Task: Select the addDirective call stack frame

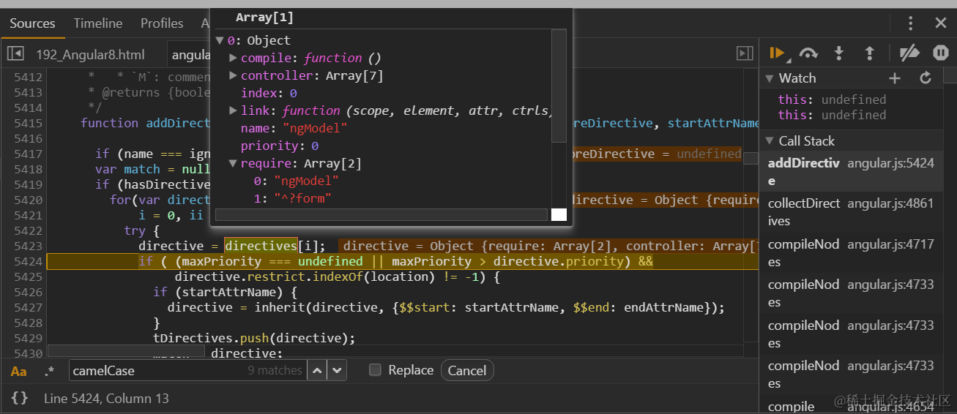Action: coord(852,172)
